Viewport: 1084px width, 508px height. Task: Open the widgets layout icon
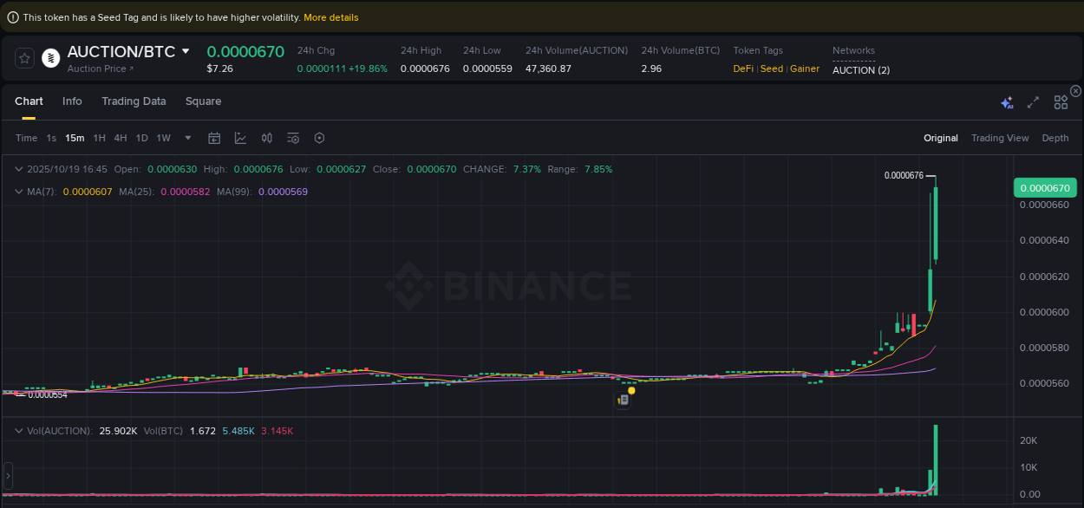pos(1061,101)
